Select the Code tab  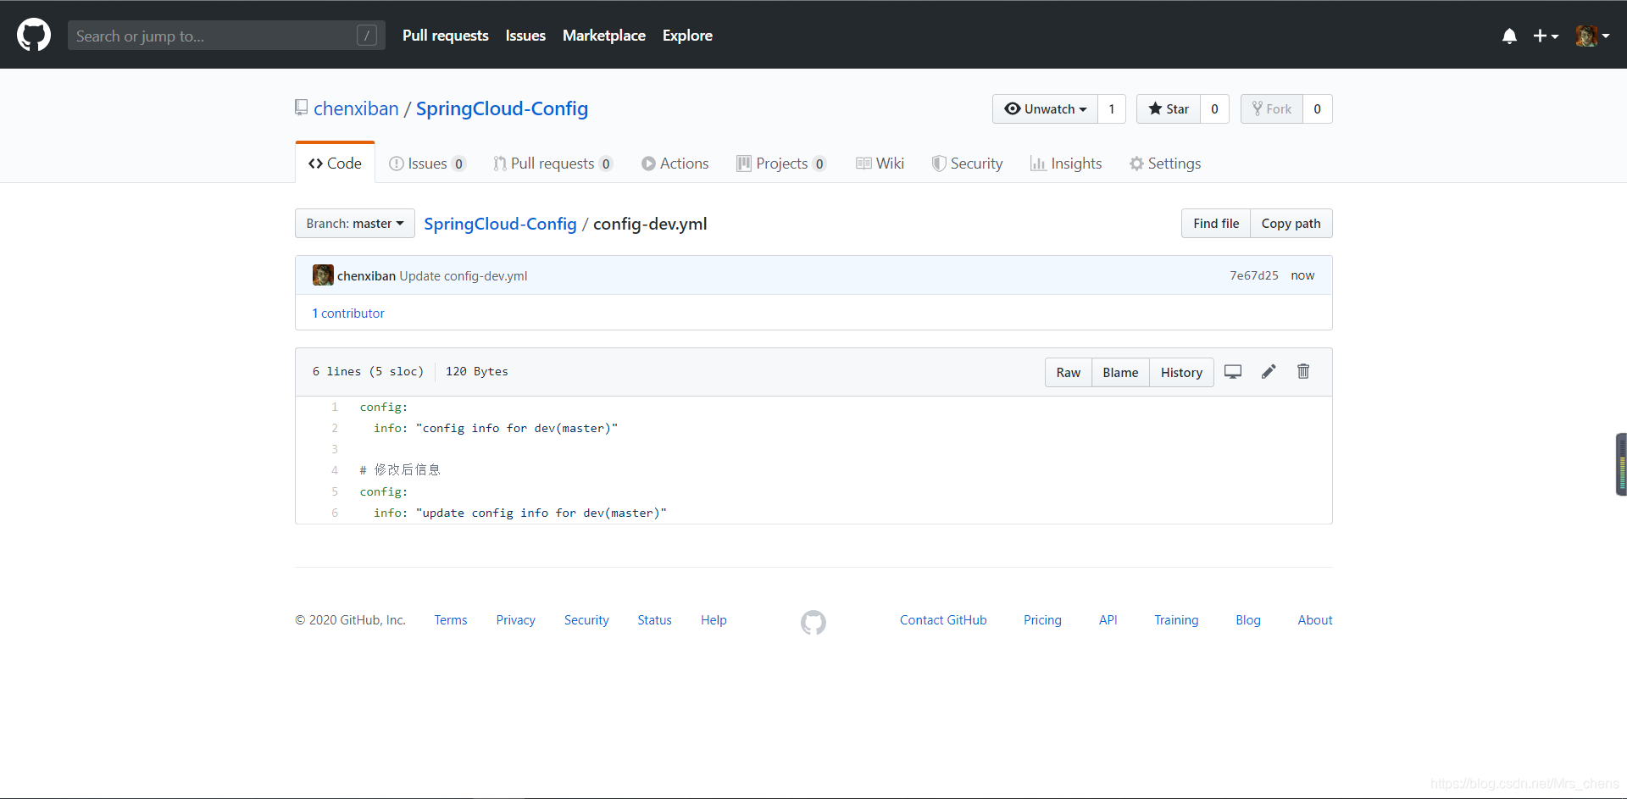click(335, 164)
